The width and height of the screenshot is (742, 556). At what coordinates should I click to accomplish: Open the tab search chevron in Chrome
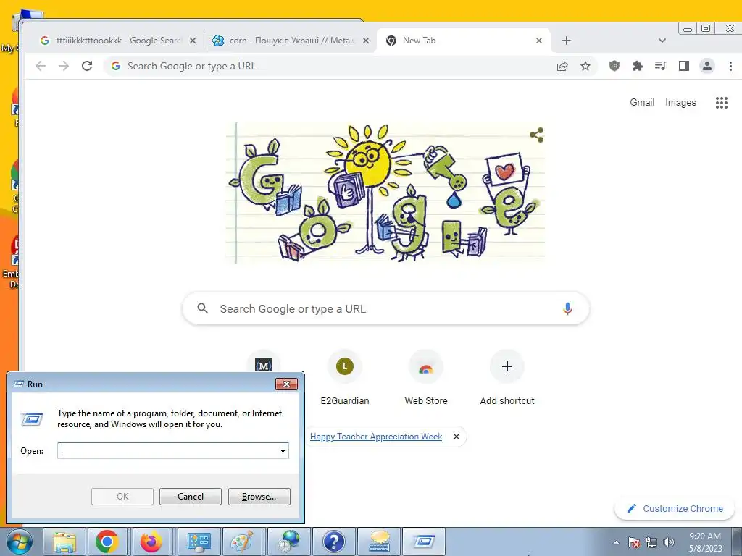pos(662,41)
